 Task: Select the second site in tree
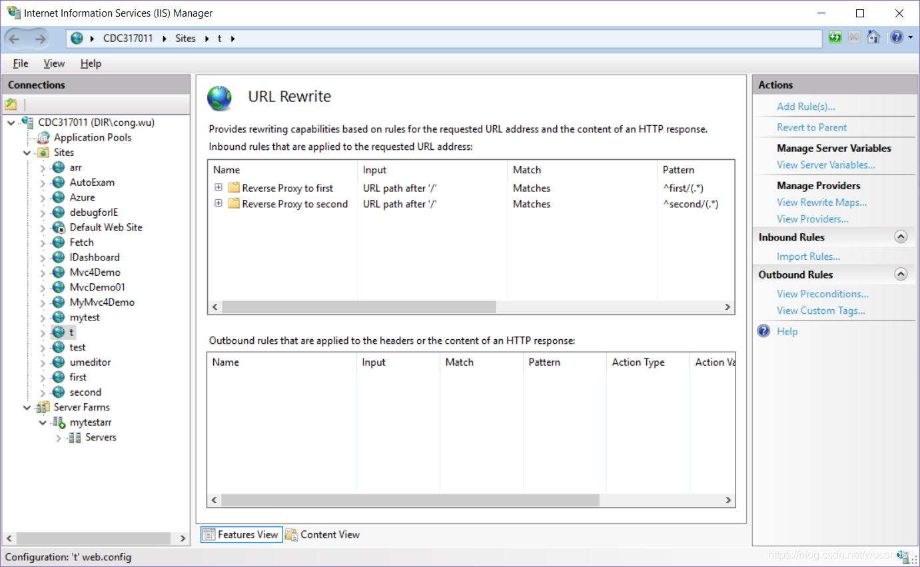85,392
